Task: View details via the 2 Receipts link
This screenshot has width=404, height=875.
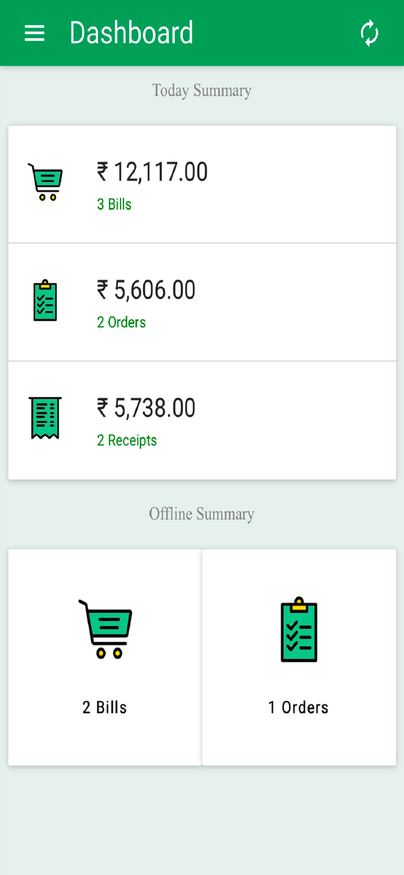Action: [x=127, y=440]
